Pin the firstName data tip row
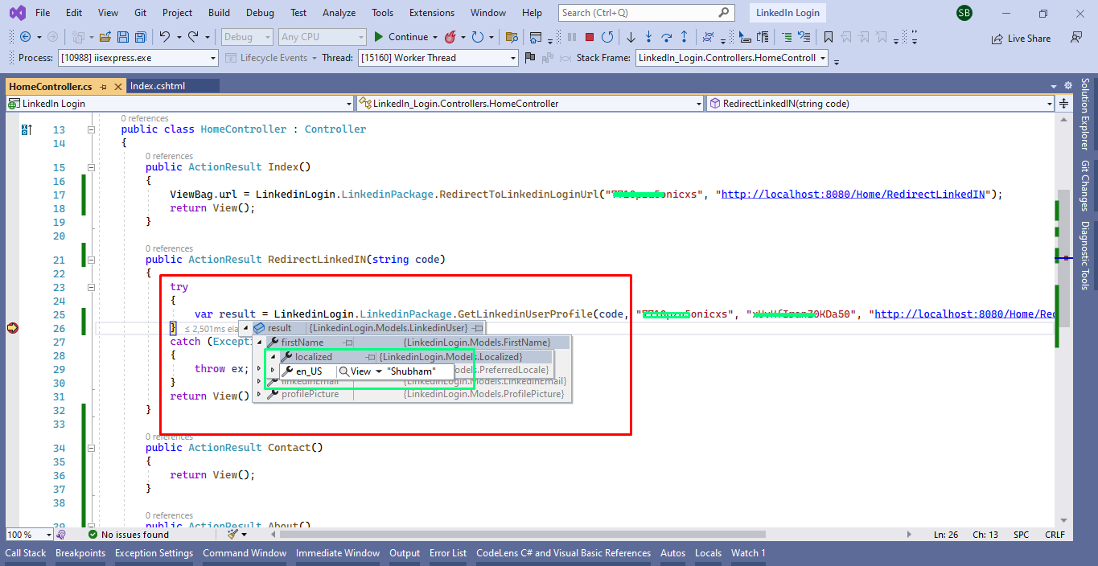The height and width of the screenshot is (566, 1098). [x=349, y=342]
